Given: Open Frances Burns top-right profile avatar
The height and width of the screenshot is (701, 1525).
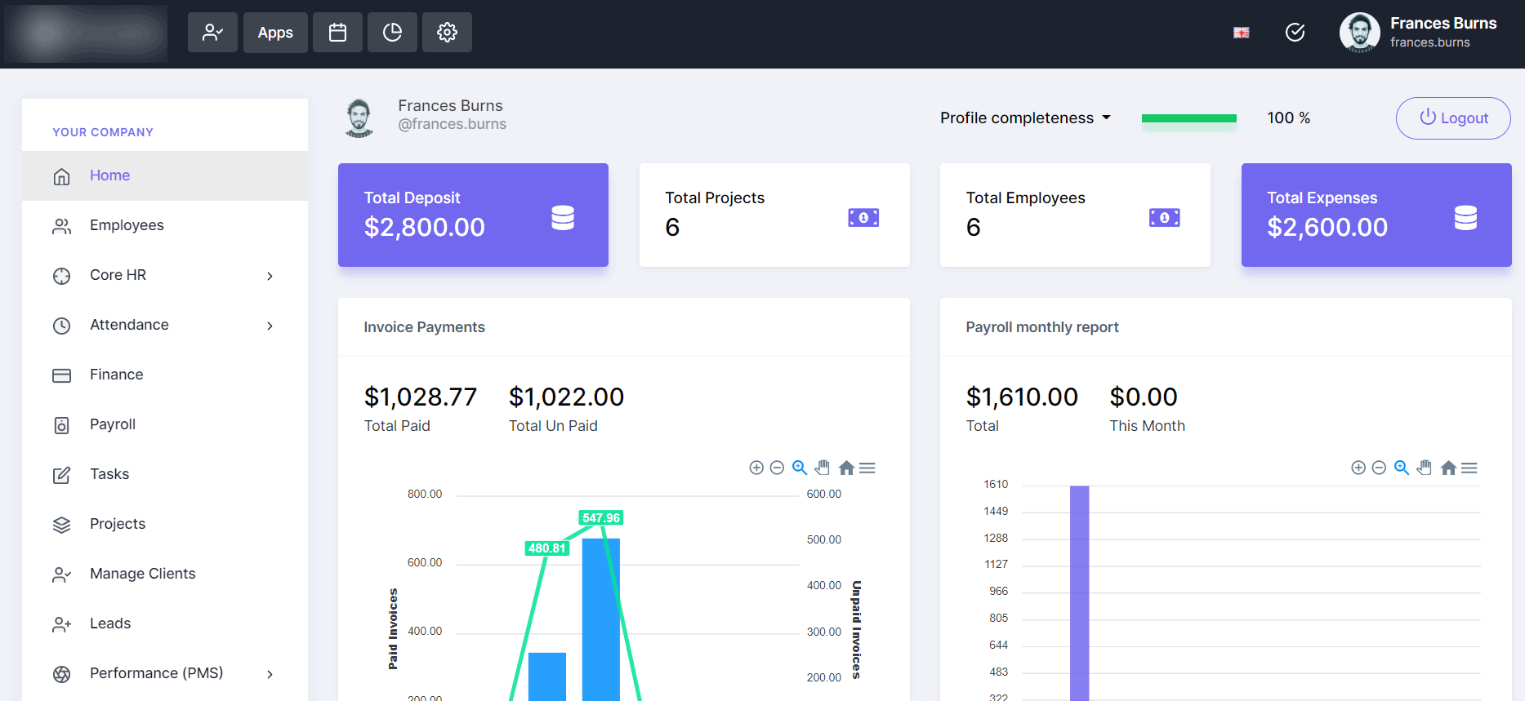Looking at the screenshot, I should (x=1360, y=33).
